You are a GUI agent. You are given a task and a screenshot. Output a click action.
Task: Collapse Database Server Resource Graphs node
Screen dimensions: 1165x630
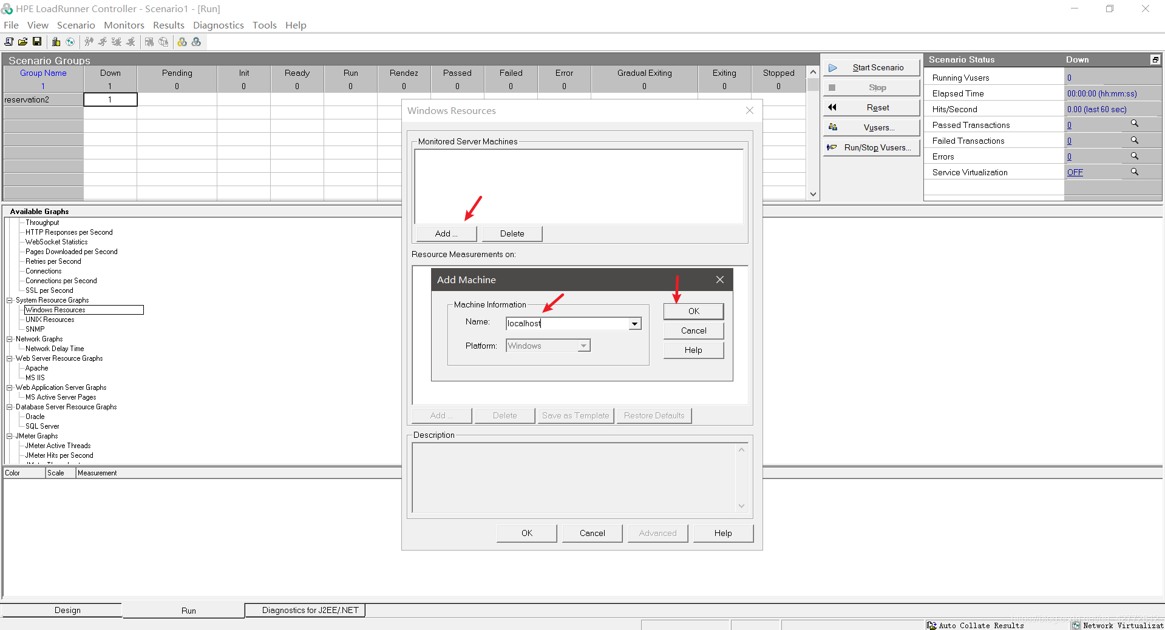tap(10, 407)
